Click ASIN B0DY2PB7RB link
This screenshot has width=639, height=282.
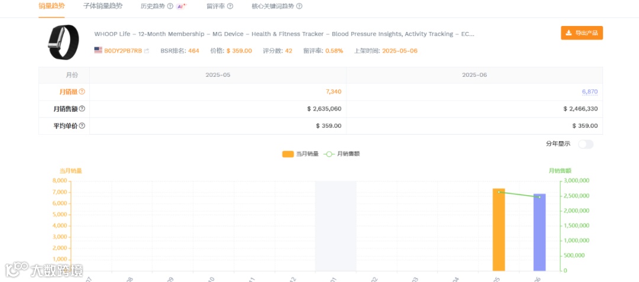pos(122,51)
